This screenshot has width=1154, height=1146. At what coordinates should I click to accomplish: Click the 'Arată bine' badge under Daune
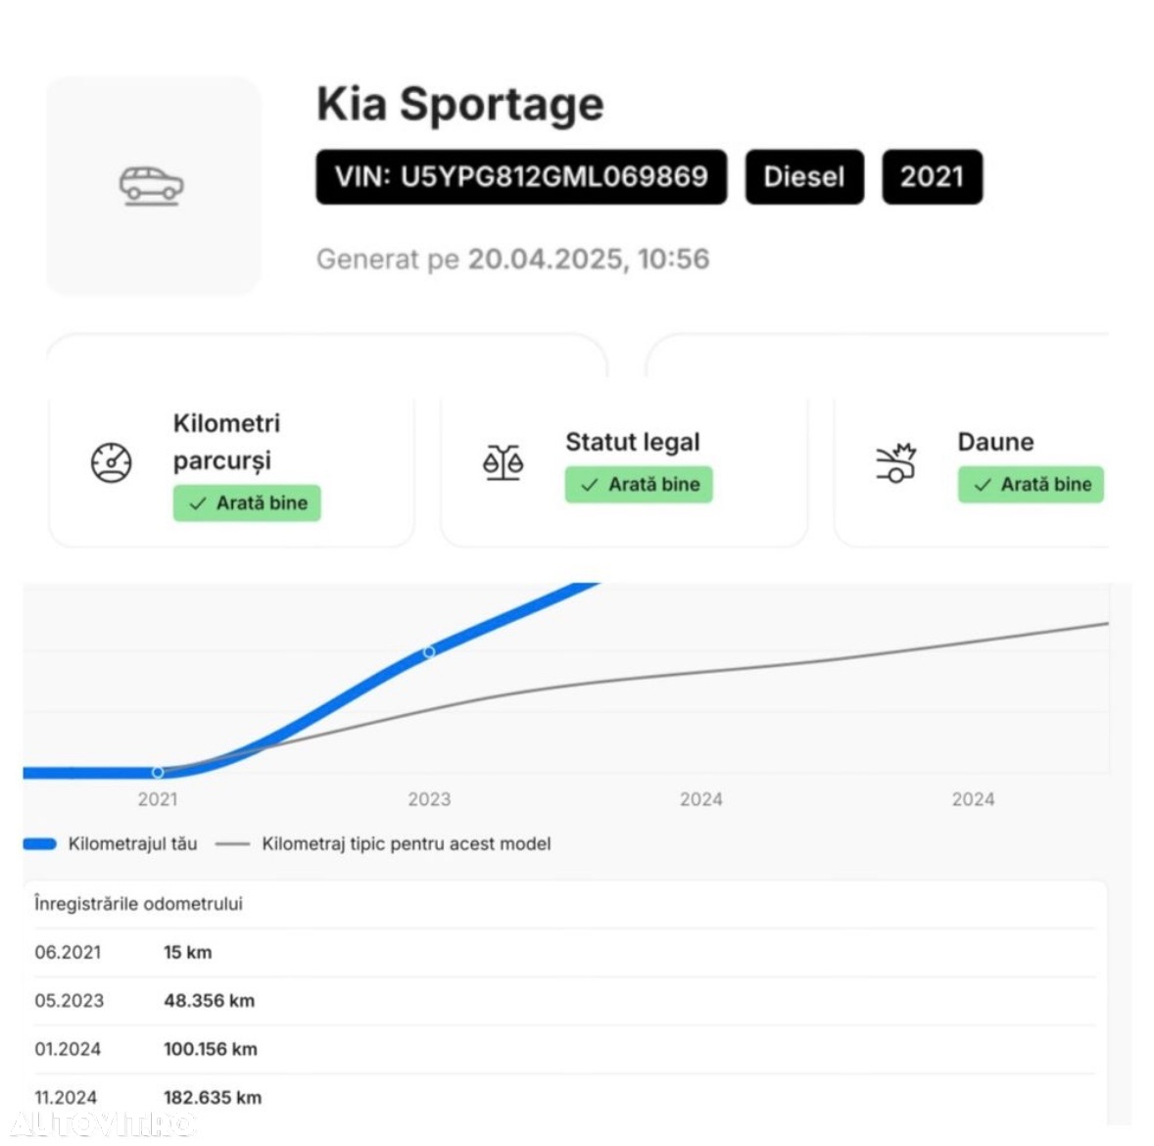pos(1031,485)
